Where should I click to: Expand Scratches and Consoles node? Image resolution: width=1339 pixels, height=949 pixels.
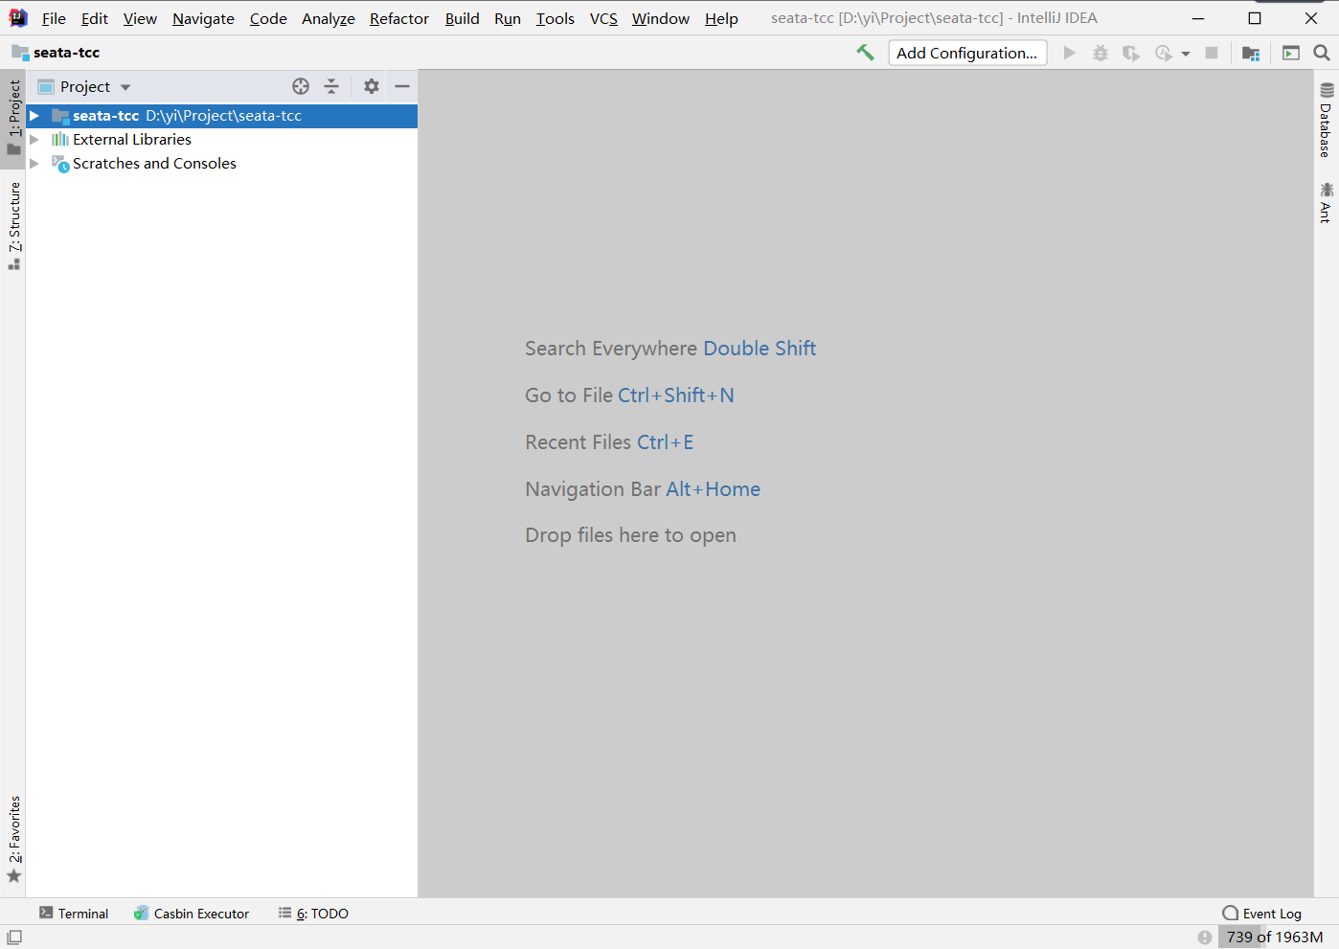pyautogui.click(x=34, y=164)
